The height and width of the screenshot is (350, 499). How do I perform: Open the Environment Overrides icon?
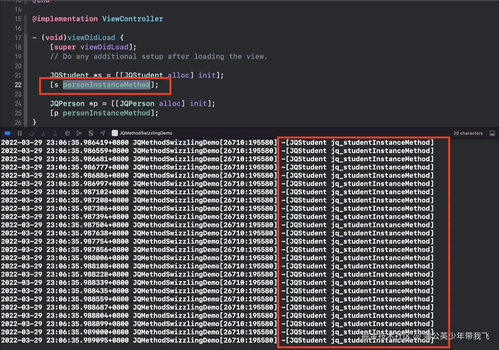(x=91, y=133)
